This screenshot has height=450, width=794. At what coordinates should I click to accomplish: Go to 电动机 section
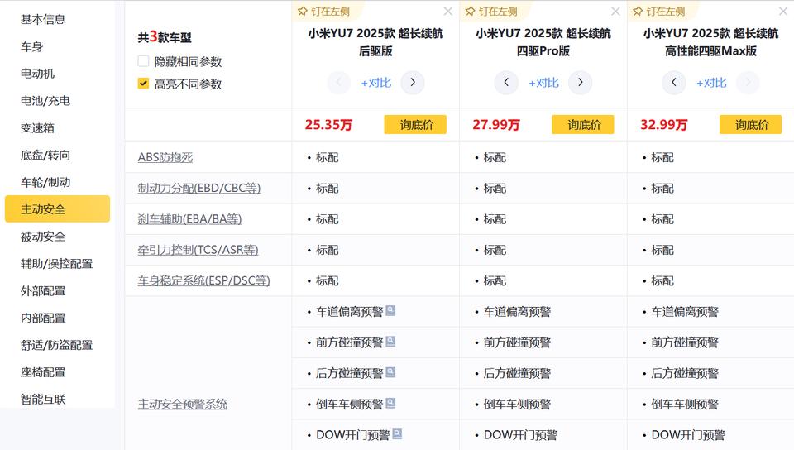(37, 74)
